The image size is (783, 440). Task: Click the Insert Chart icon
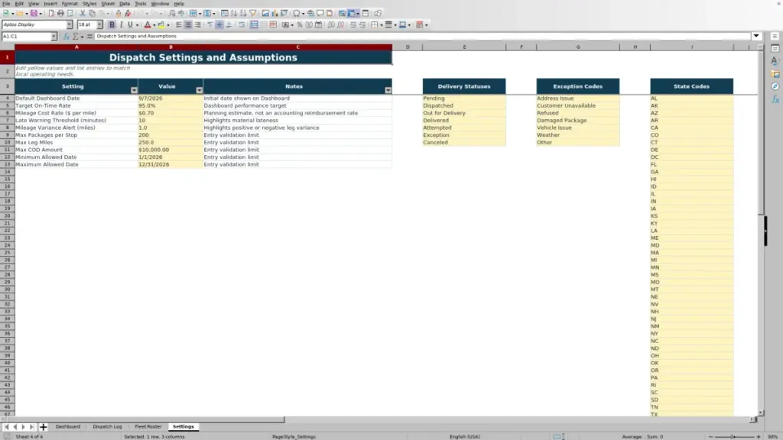275,13
